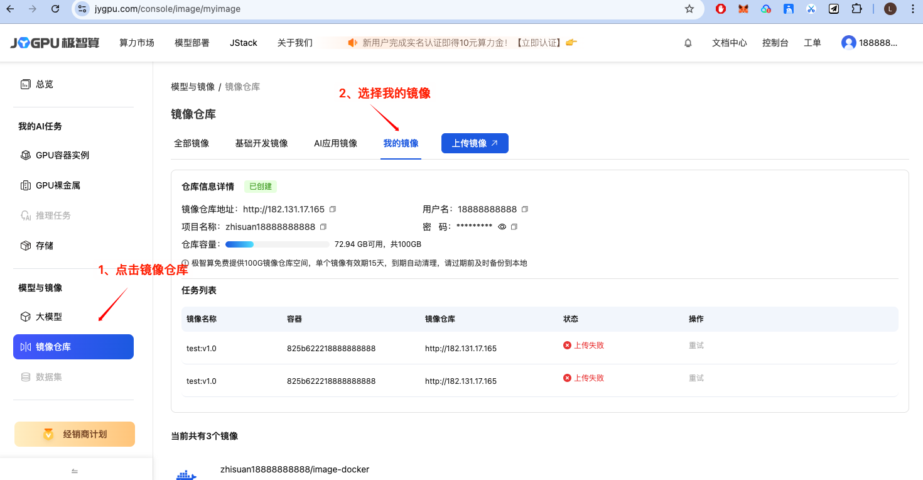Viewport: 923px width, 480px height.
Task: Copy the password value
Action: click(x=514, y=227)
